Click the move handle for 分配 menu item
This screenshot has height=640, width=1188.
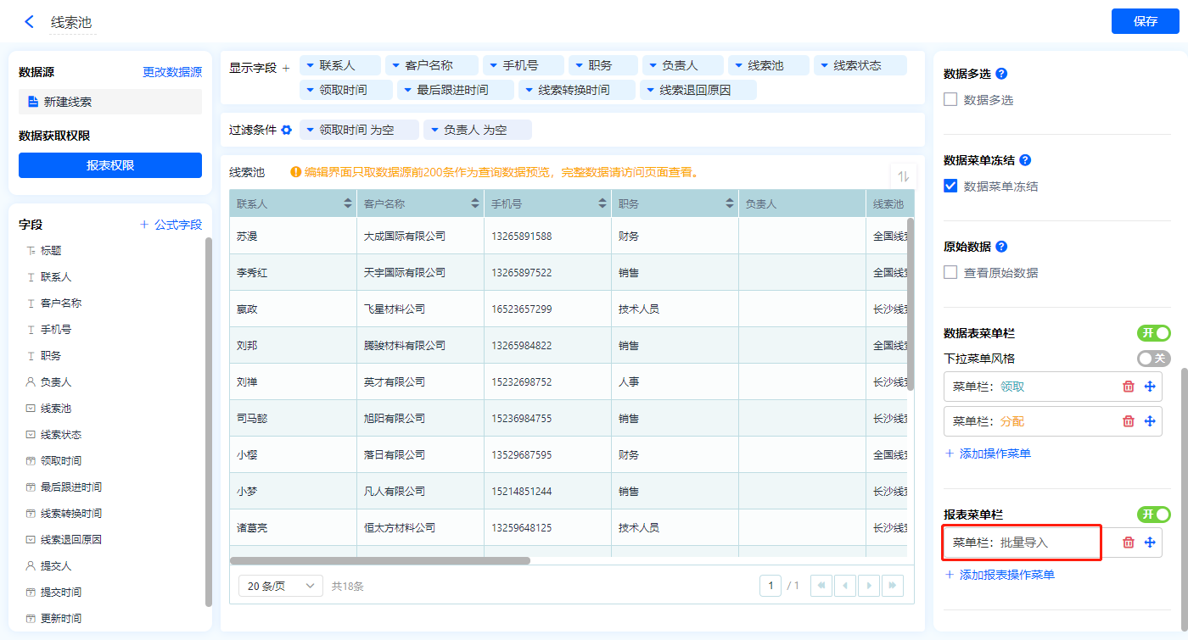[x=1150, y=421]
